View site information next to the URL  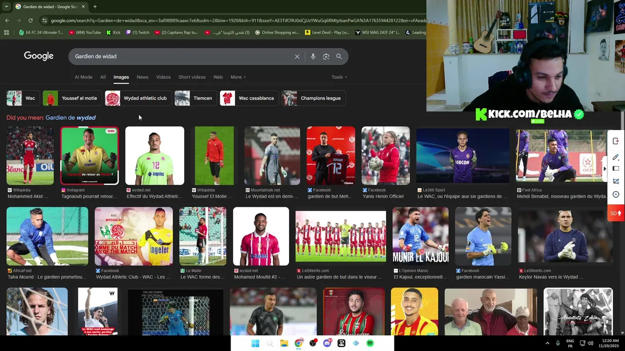(x=44, y=20)
